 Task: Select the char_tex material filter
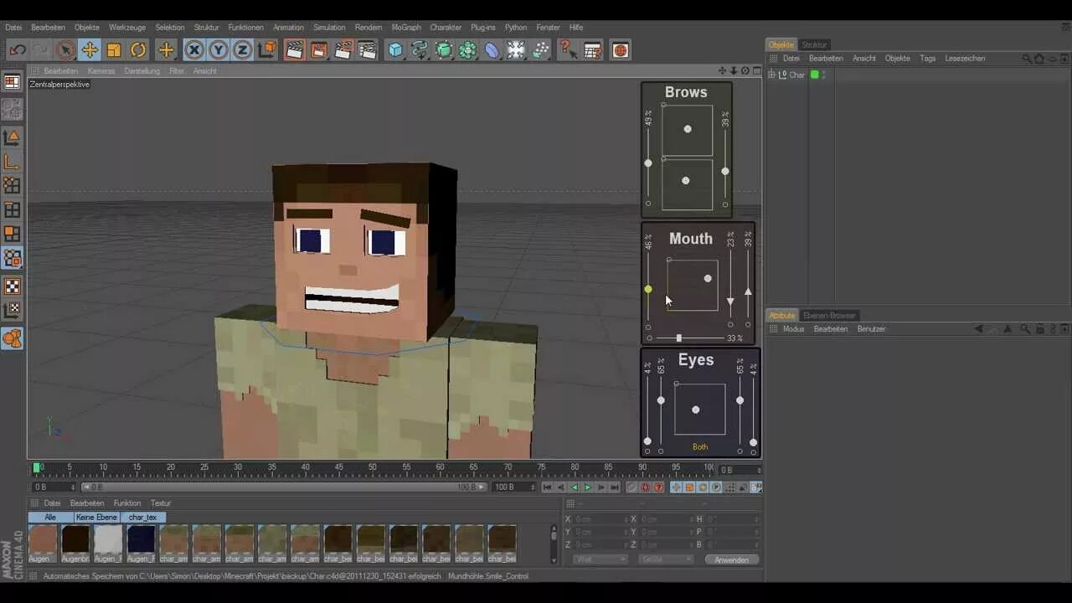point(142,518)
